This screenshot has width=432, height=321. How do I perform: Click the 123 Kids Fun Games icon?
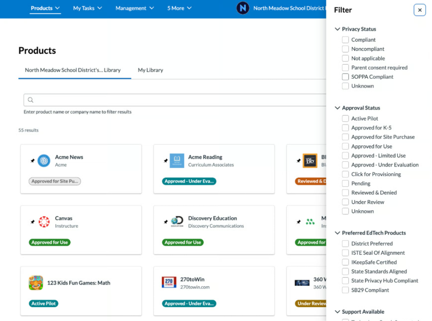click(x=36, y=283)
